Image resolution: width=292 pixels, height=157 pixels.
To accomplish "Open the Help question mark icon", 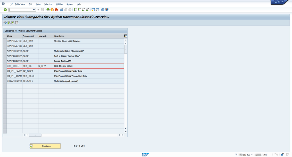I will (x=103, y=10).
